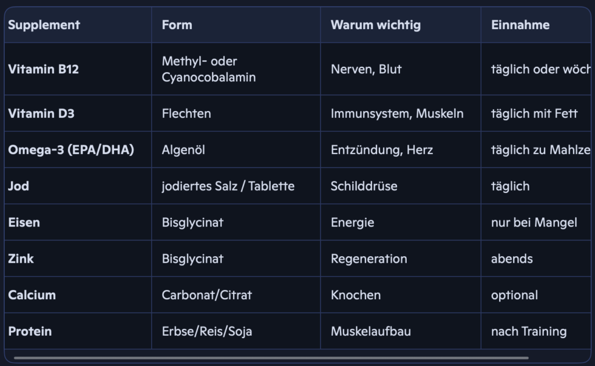Click the nach Training cell
595x366 pixels.
coord(528,331)
